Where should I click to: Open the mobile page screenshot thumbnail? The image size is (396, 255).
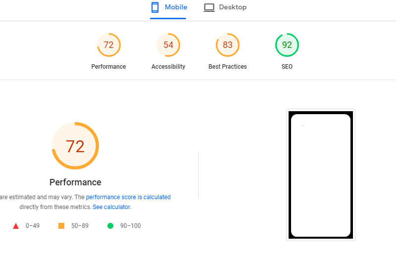click(x=321, y=175)
